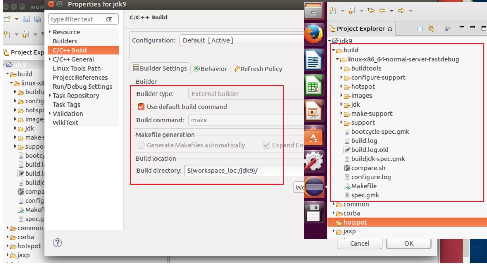The height and width of the screenshot is (269, 487).
Task: Click the New wizard icon in background workspace toolbar
Action: [x=7, y=20]
